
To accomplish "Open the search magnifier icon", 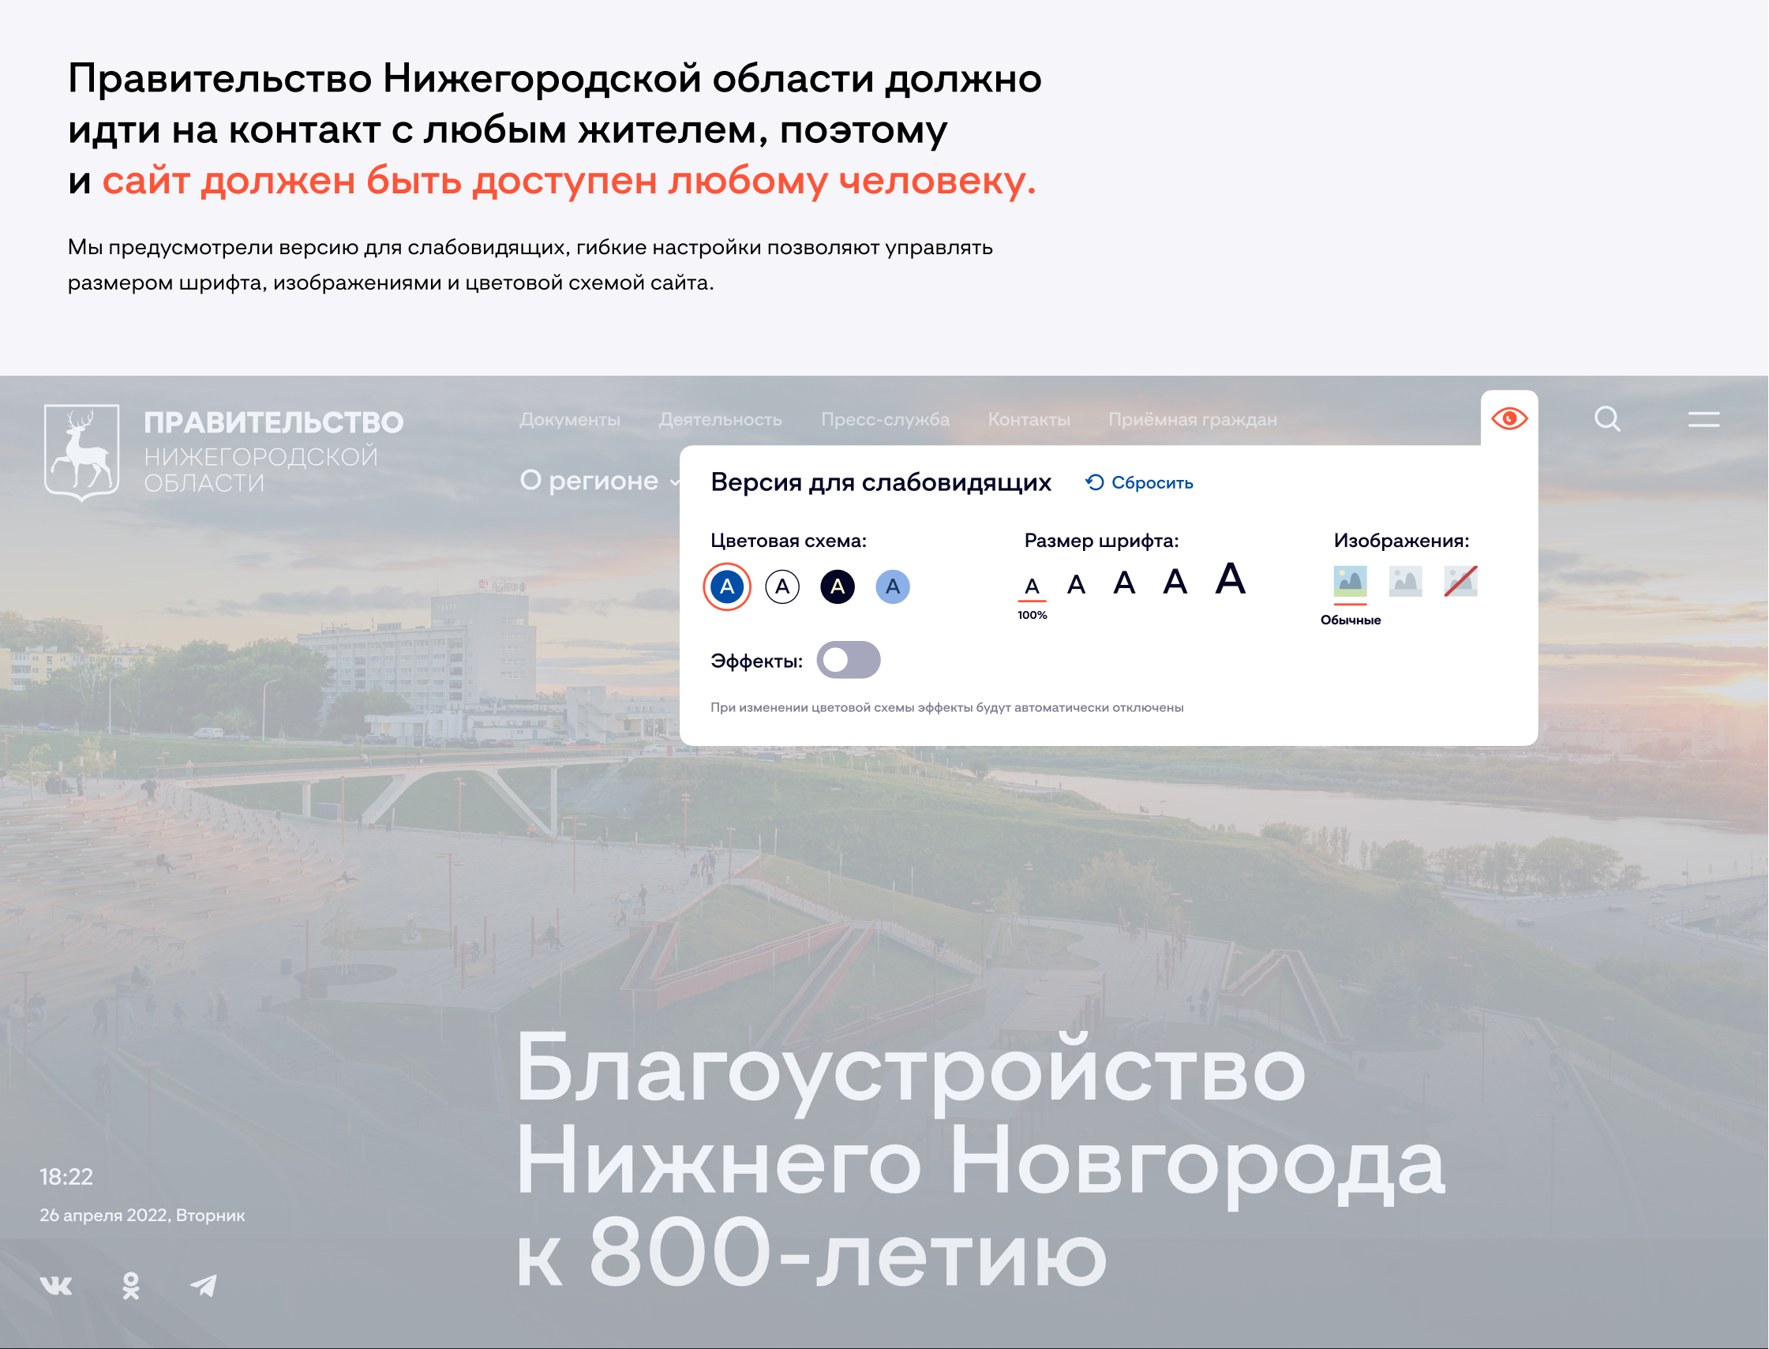I will click(x=1607, y=418).
